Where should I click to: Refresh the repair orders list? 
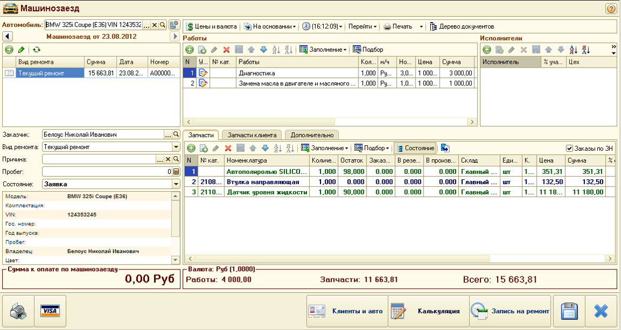(x=36, y=50)
